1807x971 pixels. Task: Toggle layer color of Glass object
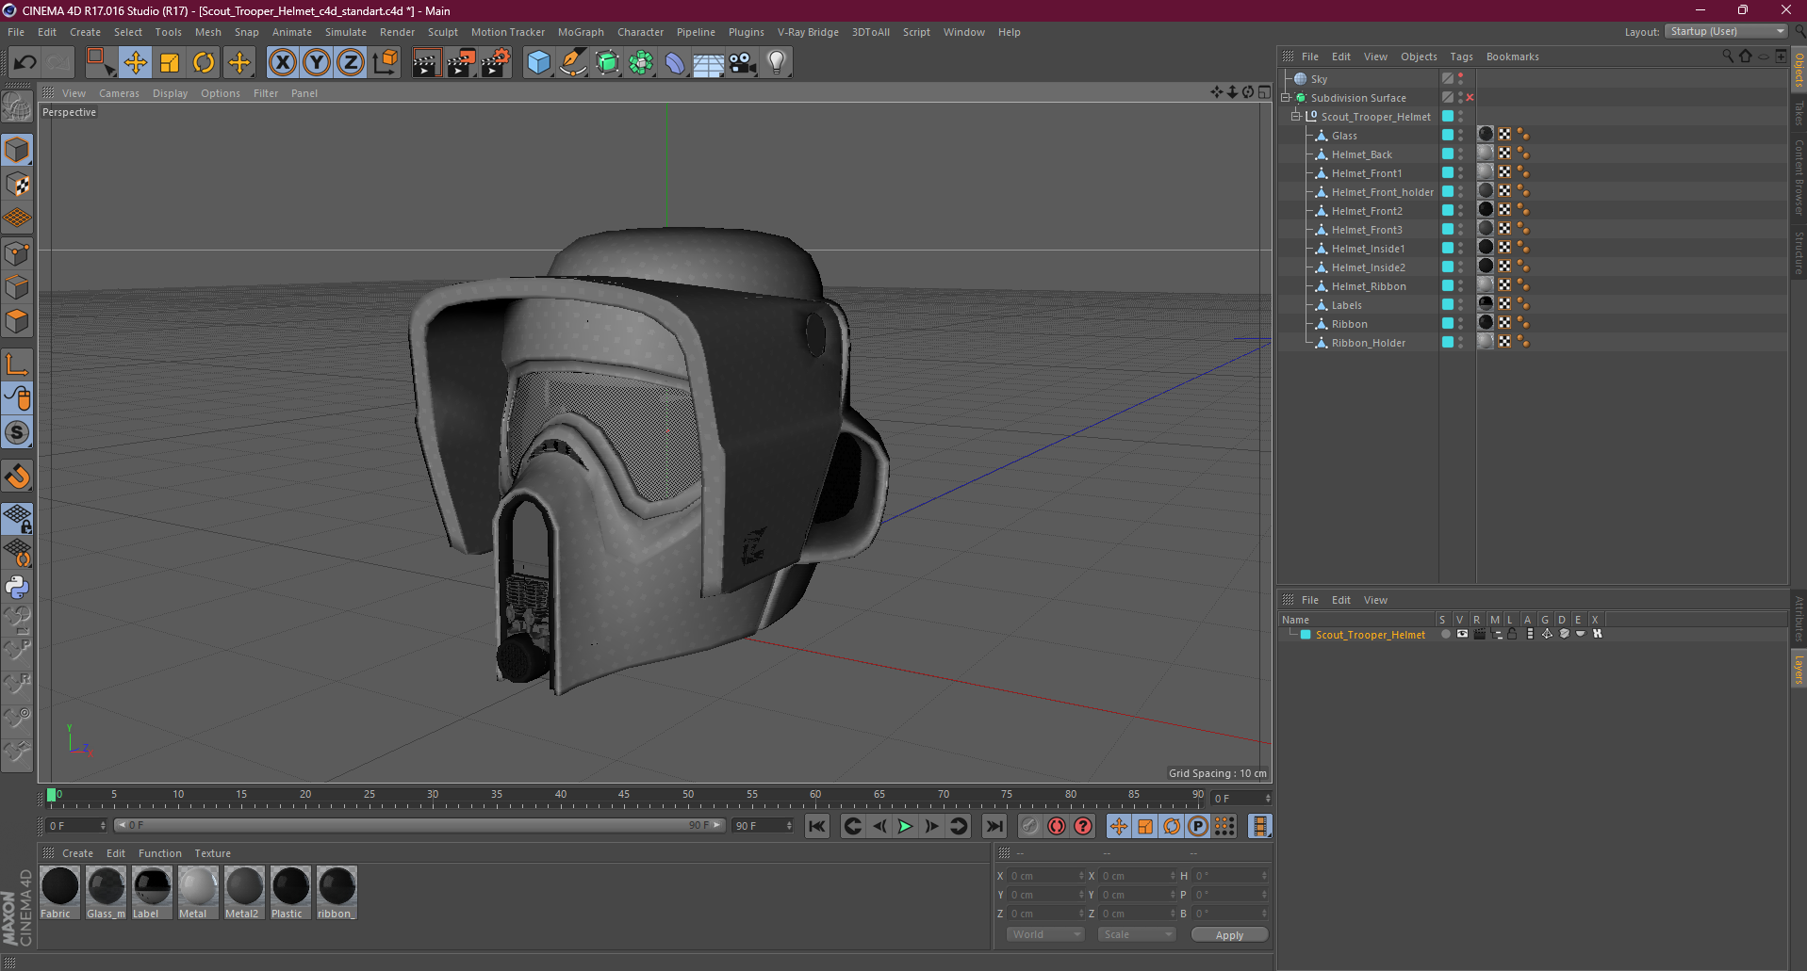coord(1447,135)
